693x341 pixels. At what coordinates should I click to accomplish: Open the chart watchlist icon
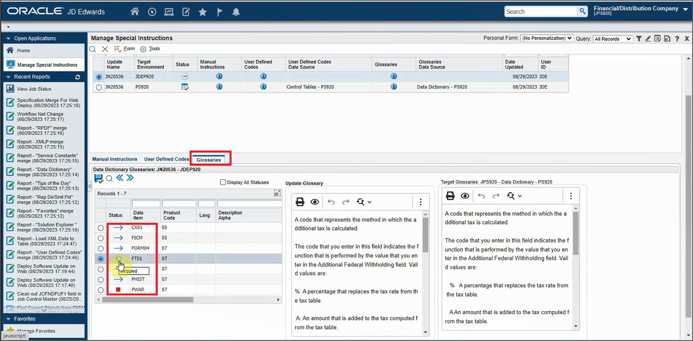pyautogui.click(x=169, y=12)
